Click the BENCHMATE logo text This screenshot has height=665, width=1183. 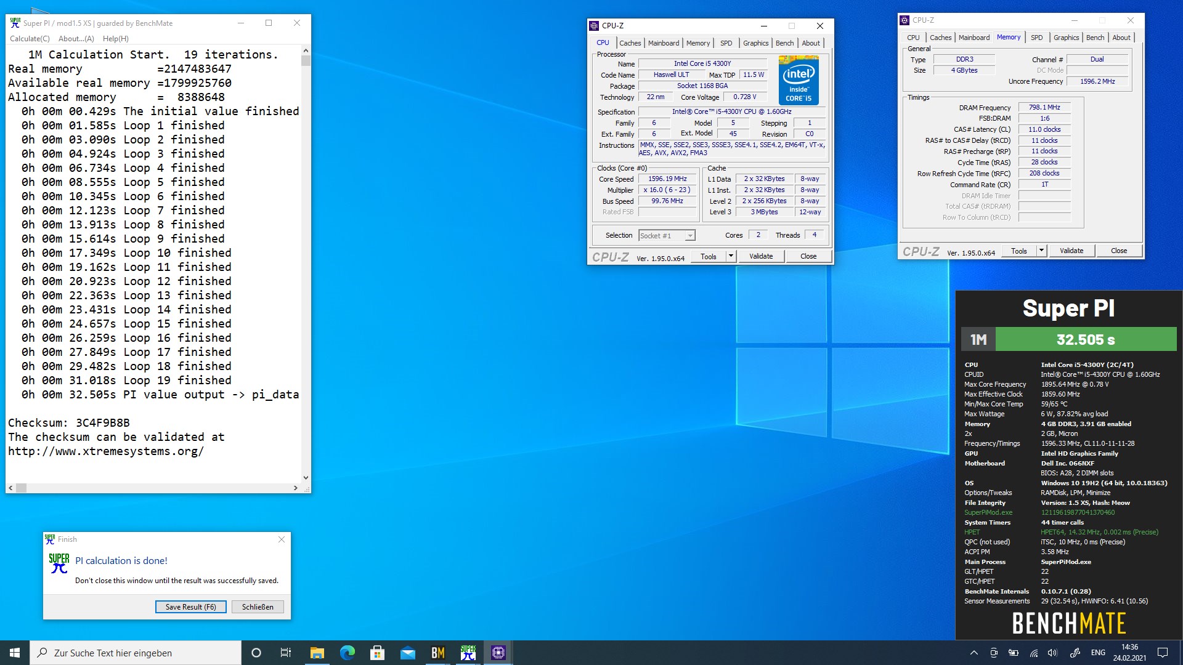pos(1069,624)
